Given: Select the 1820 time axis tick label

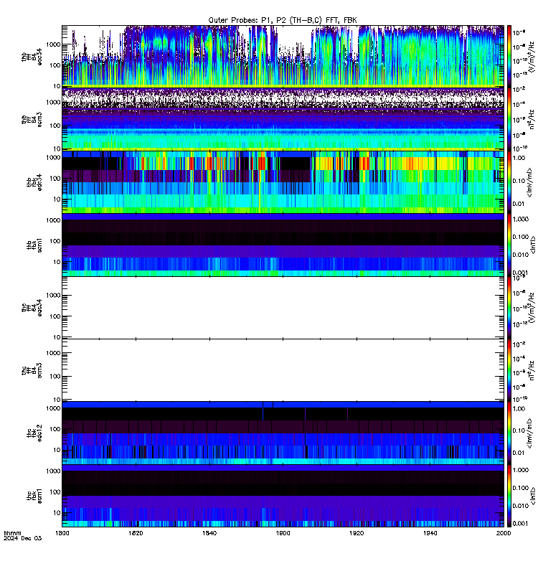Looking at the screenshot, I should coord(136,533).
